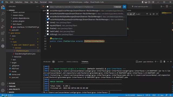Expand the maven-status folder
The height and width of the screenshot is (97, 173).
point(11,15)
